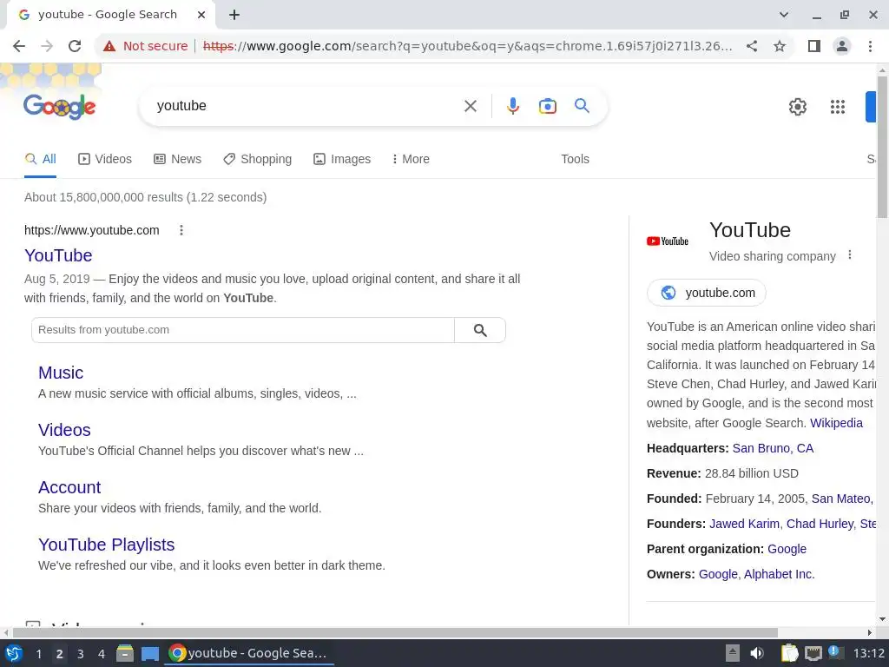The width and height of the screenshot is (889, 667).
Task: Reload the current page
Action: tap(75, 46)
